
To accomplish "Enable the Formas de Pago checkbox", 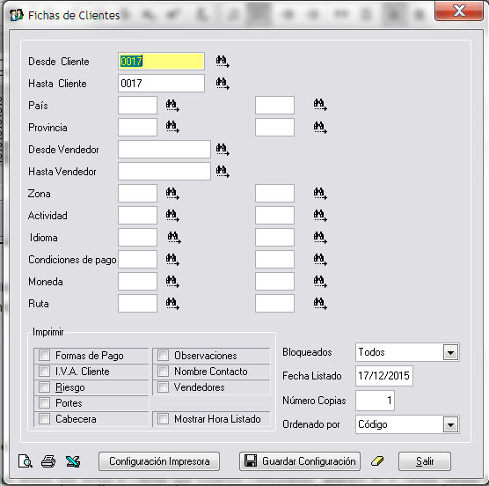I will pos(44,355).
